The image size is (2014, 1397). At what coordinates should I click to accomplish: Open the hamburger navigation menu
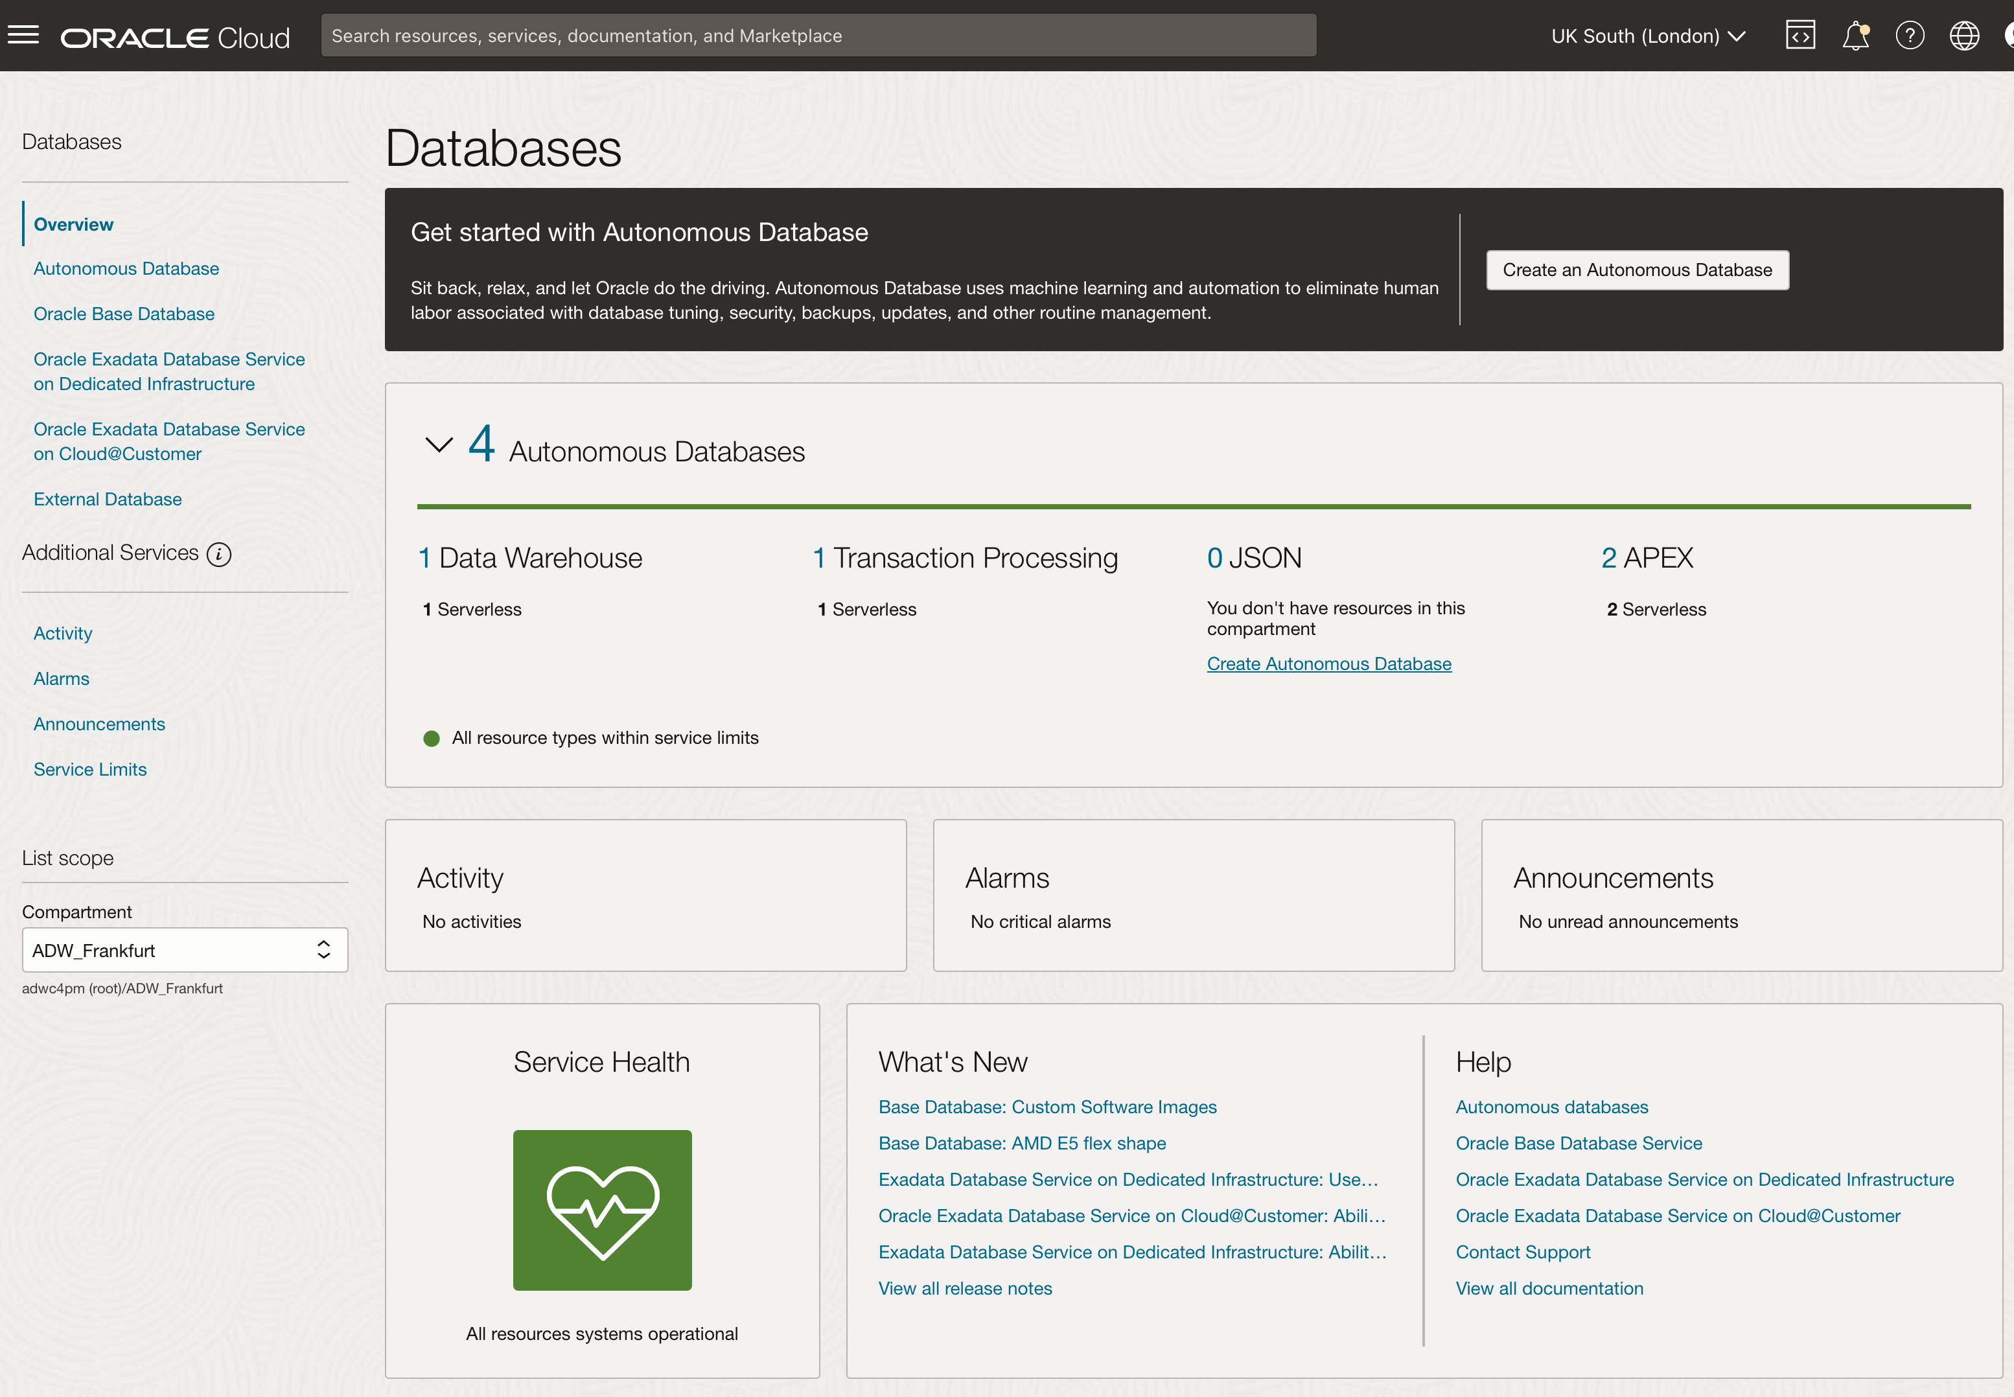point(23,35)
